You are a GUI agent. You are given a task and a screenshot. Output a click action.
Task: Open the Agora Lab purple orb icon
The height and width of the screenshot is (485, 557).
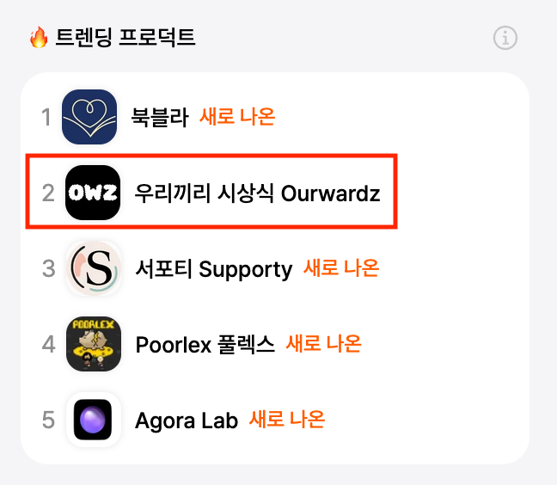(94, 420)
